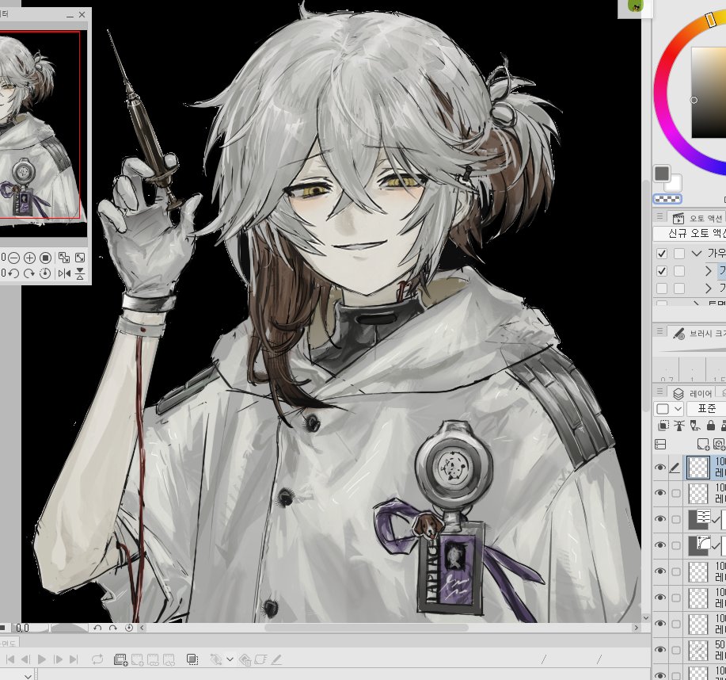The width and height of the screenshot is (726, 680).
Task: Open the Brush Size panel hamburger menu
Action: click(659, 330)
